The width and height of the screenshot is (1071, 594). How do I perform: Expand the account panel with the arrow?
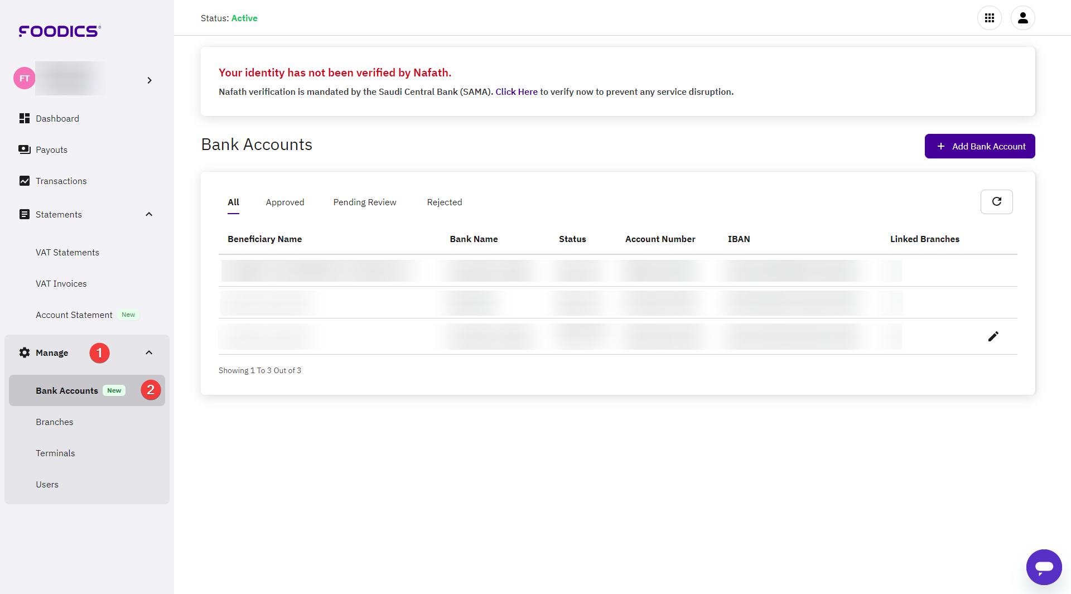149,80
